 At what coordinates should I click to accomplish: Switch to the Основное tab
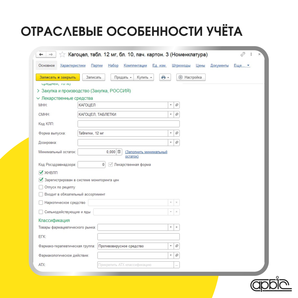[47, 65]
